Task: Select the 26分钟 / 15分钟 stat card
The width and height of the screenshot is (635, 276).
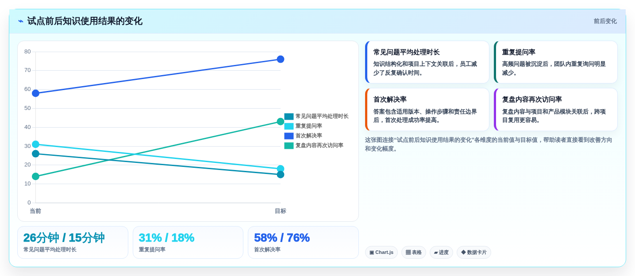Action: [73, 242]
